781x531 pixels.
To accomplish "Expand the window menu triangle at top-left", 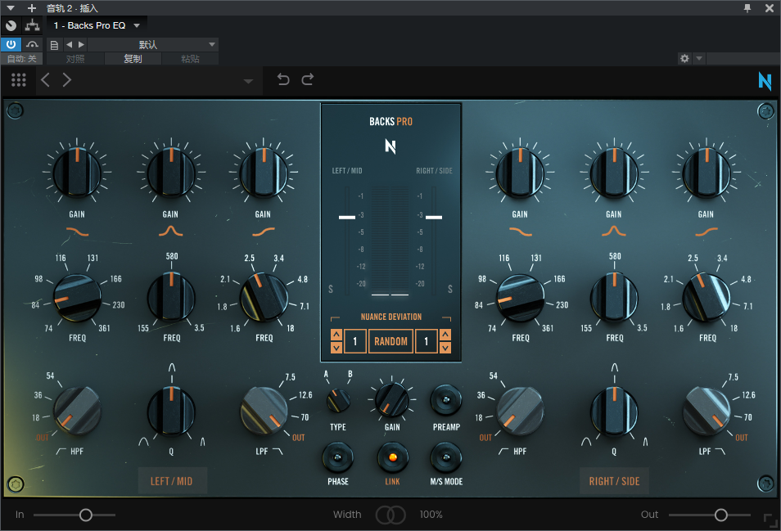I will (11, 8).
